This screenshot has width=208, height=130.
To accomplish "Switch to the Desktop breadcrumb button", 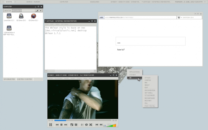I will click(7, 11).
